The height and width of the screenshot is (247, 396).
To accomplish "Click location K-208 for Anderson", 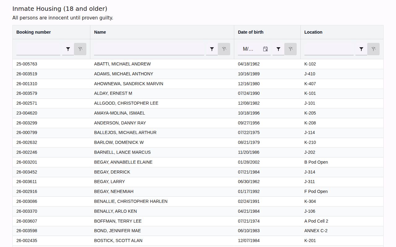I will point(310,123).
